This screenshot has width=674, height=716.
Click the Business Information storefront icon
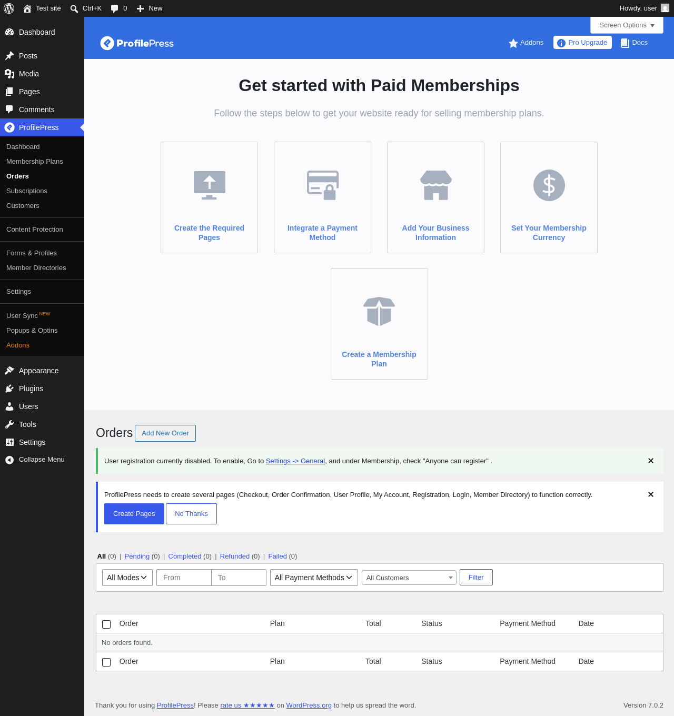coord(436,185)
